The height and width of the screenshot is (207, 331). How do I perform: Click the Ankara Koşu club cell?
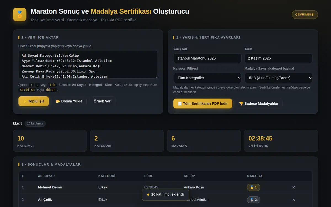(x=194, y=187)
